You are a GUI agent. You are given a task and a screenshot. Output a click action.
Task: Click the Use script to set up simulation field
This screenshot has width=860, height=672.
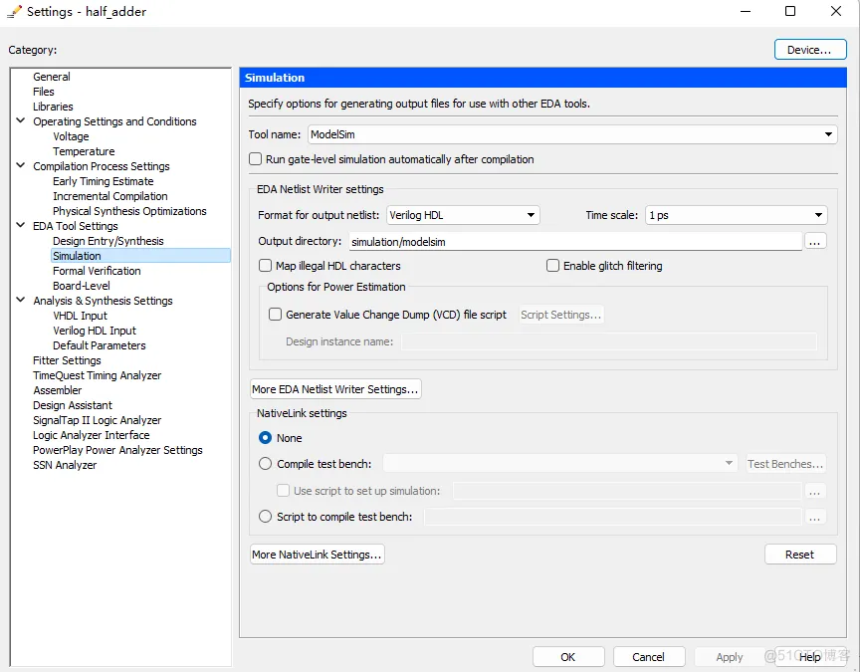pos(627,491)
